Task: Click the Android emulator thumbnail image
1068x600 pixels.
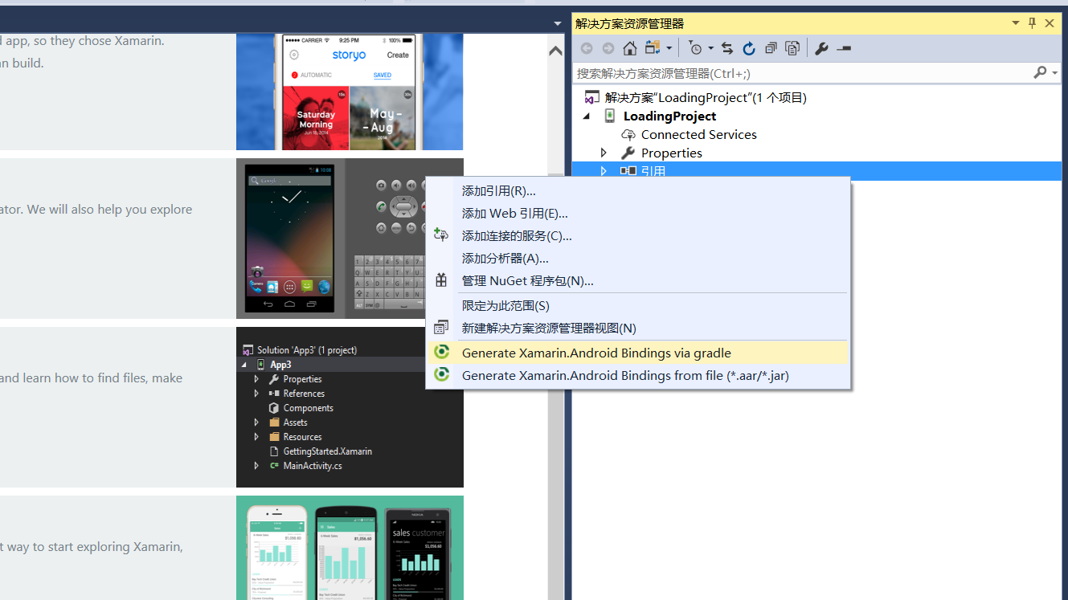Action: 350,239
